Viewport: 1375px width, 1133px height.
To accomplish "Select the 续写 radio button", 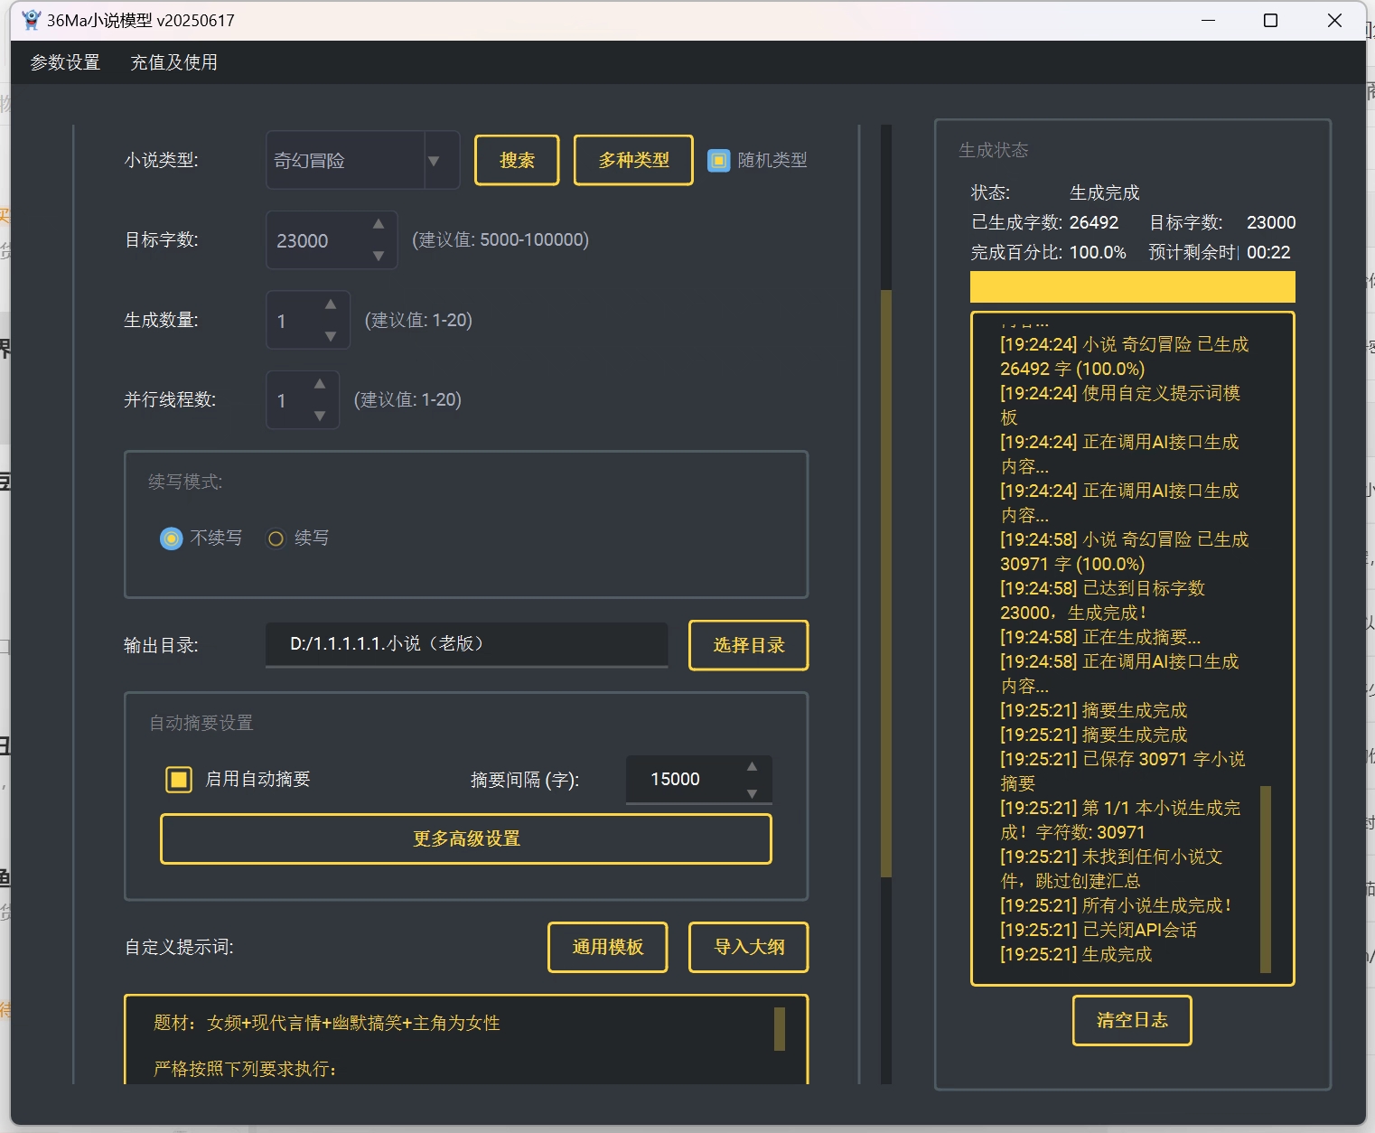I will (x=276, y=538).
